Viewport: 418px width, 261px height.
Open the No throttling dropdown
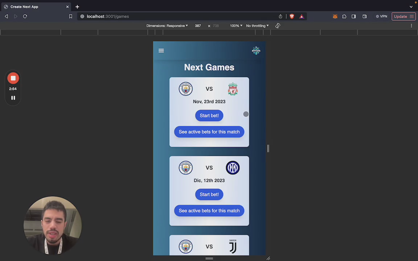[257, 26]
